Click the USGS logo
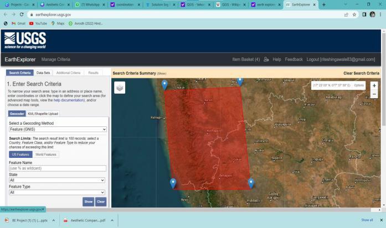The height and width of the screenshot is (228, 386). click(x=25, y=40)
